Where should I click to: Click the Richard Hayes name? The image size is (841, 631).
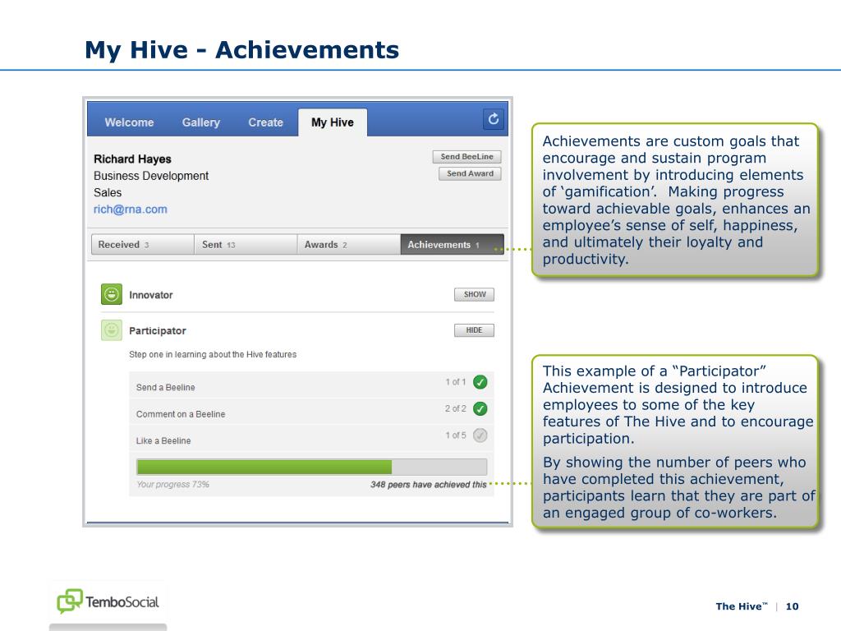coord(132,159)
